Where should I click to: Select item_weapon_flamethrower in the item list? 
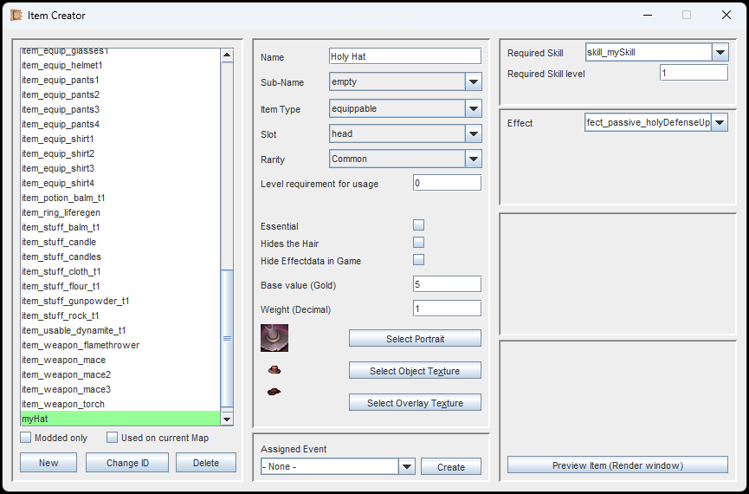tap(81, 345)
